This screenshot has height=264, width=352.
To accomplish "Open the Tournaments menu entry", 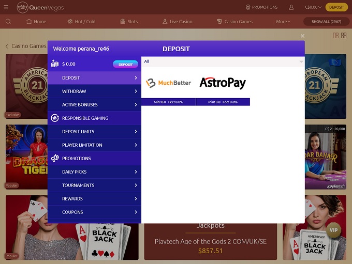I will [x=94, y=185].
